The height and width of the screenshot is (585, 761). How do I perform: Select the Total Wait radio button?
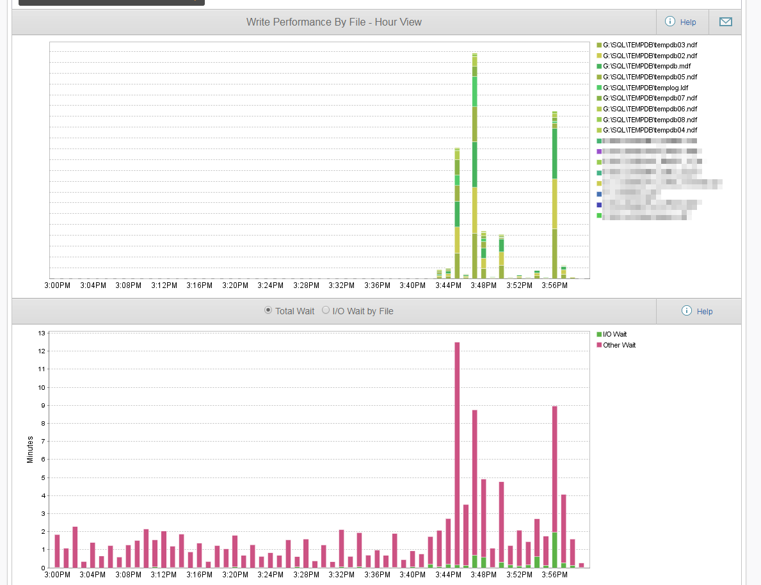click(268, 310)
